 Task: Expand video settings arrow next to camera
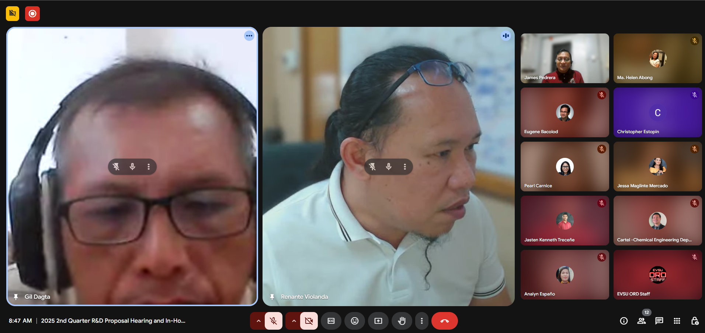point(294,321)
